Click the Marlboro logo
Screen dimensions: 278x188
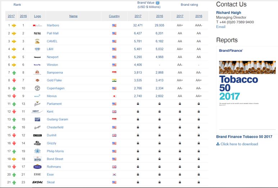click(37, 25)
